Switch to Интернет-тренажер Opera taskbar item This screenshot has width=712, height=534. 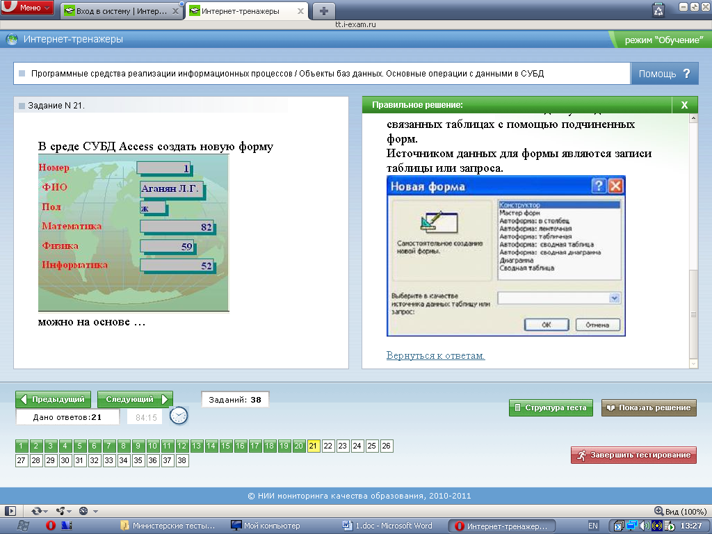coord(502,526)
